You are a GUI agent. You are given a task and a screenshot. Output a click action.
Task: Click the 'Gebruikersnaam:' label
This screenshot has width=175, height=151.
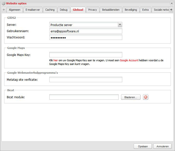(18, 31)
